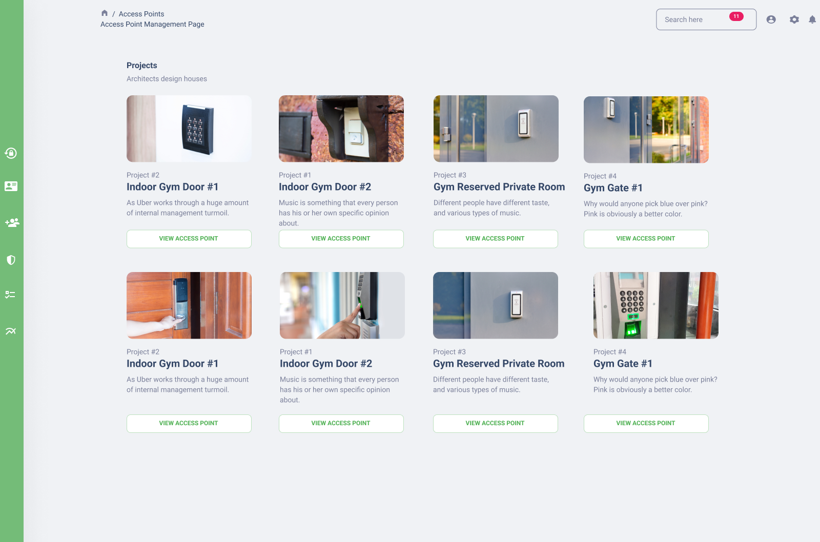Click green keypad photo of bottom Gym Gate #1
The image size is (820, 542).
[x=656, y=305]
